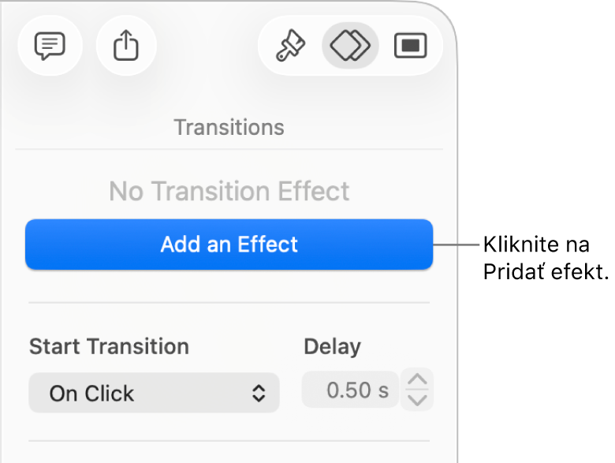Click the divider below Add an Effect
Viewport: 615px width, 463px height.
click(229, 302)
